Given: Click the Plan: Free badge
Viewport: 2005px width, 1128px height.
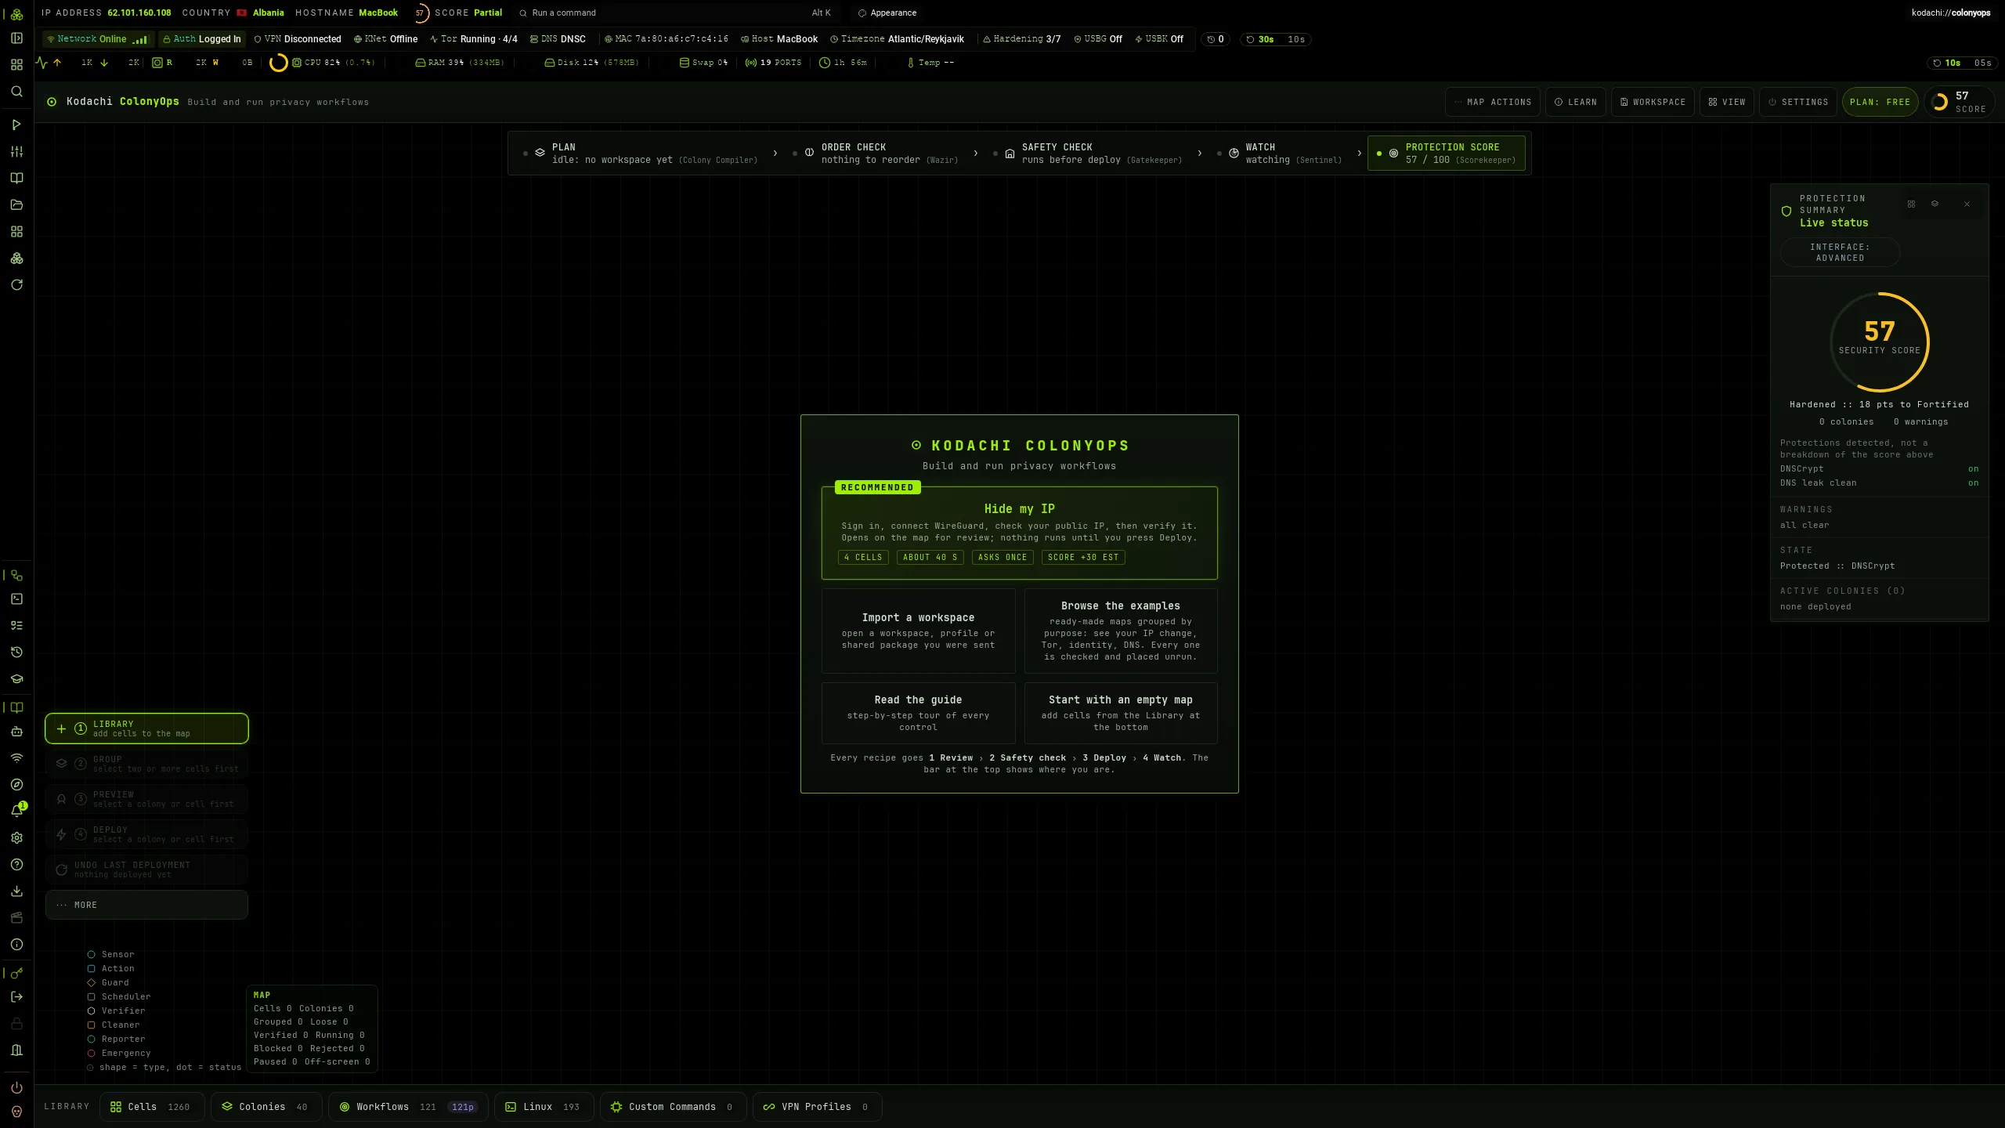Looking at the screenshot, I should coord(1880,102).
